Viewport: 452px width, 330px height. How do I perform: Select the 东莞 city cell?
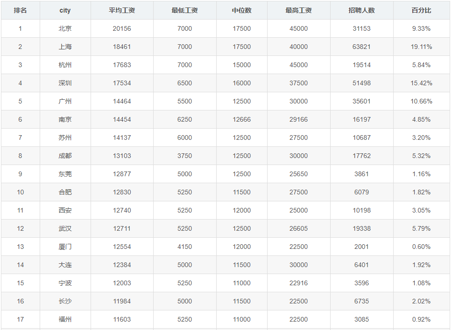point(65,174)
